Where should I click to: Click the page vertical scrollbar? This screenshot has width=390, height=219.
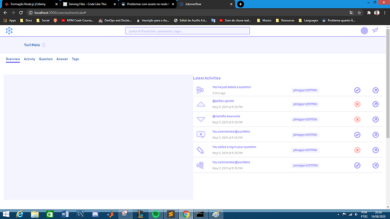click(x=388, y=84)
